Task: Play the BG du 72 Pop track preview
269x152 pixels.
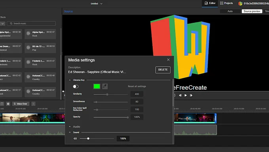Action: (x=28, y=48)
